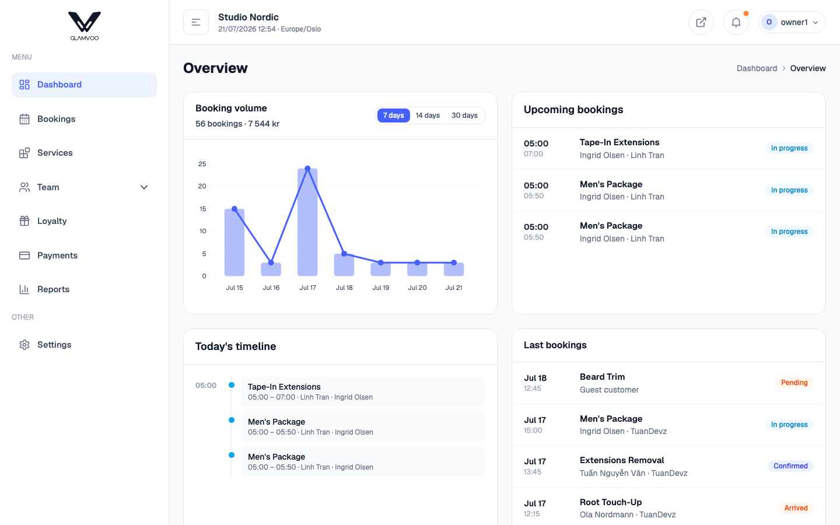The image size is (840, 525).
Task: Click the Services icon in sidebar
Action: pyautogui.click(x=24, y=153)
